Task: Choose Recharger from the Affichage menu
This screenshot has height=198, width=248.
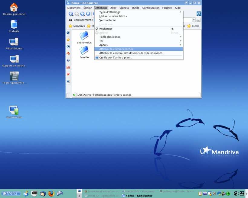Action: click(x=139, y=29)
